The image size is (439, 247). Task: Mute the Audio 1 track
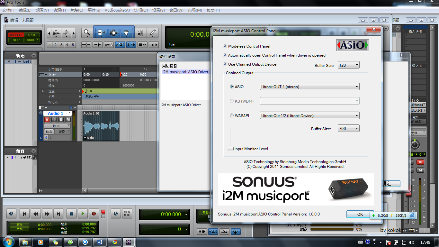pyautogui.click(x=68, y=120)
